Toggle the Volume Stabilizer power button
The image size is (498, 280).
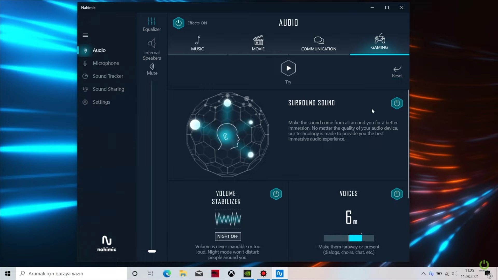276,194
